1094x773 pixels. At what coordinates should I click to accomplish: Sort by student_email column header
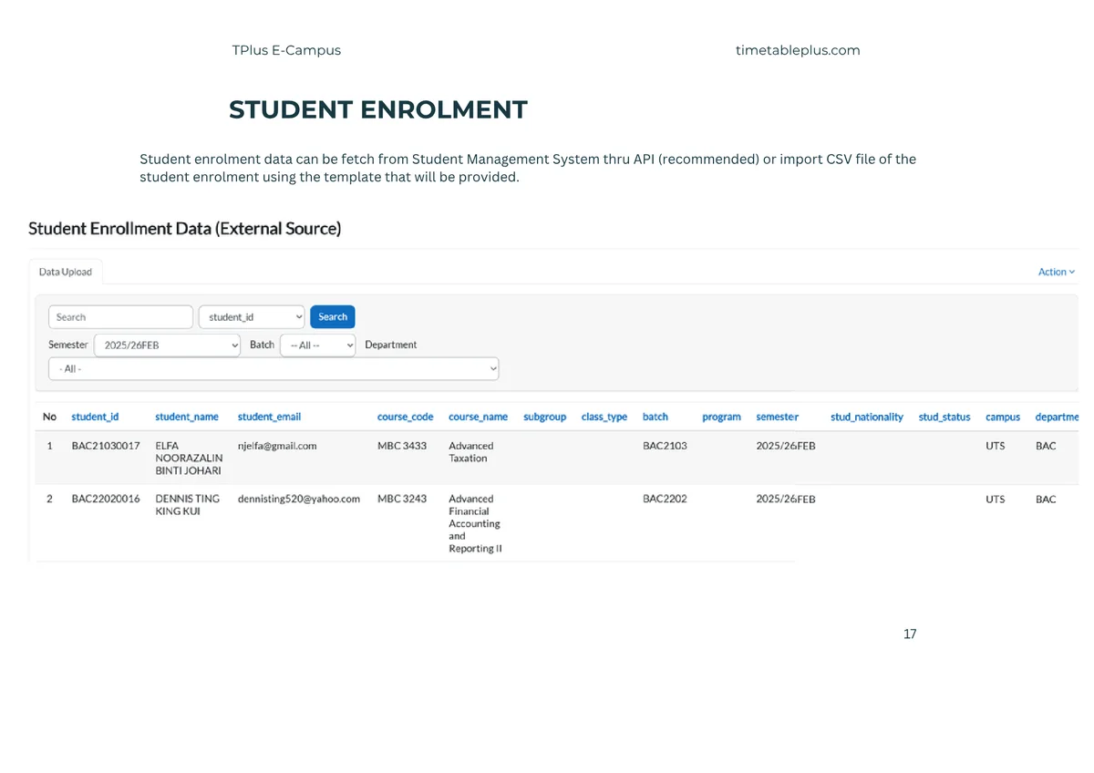click(269, 417)
